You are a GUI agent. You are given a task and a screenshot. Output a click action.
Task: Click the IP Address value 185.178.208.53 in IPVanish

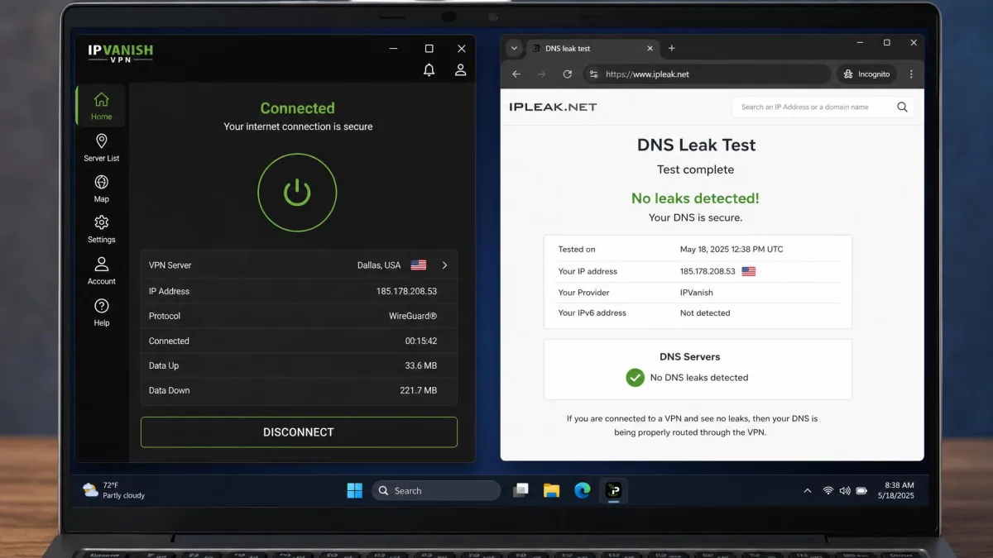[406, 291]
